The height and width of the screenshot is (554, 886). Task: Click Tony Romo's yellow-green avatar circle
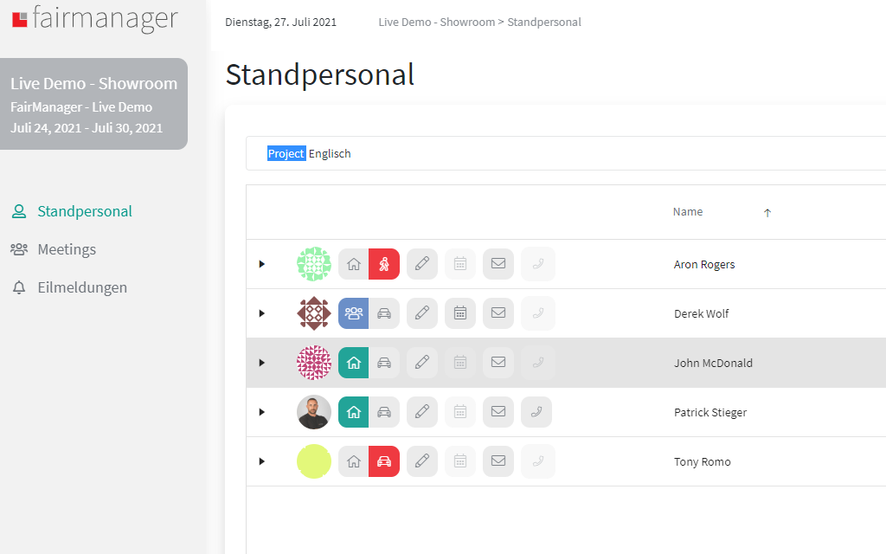[314, 461]
